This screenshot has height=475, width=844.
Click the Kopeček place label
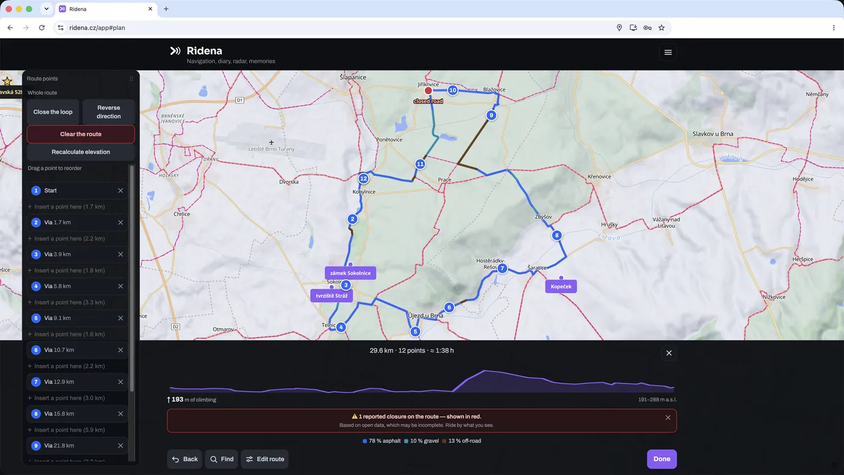coord(561,286)
